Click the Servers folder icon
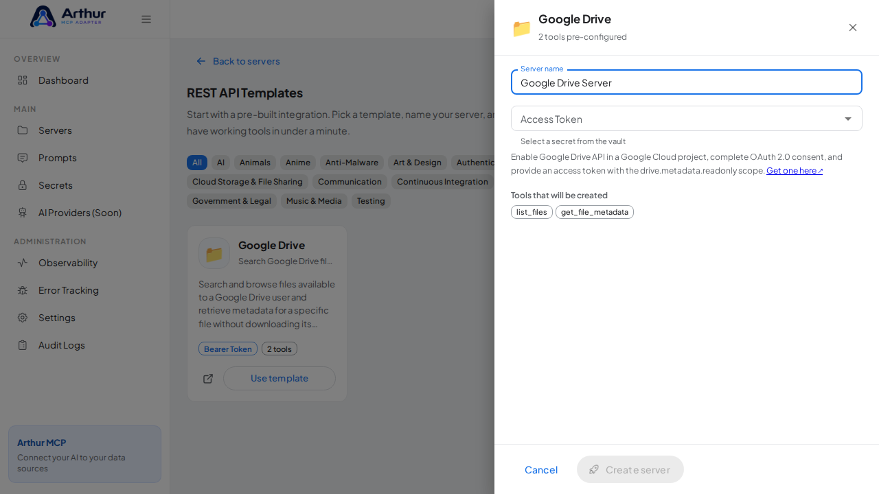The height and width of the screenshot is (494, 879). (x=23, y=130)
